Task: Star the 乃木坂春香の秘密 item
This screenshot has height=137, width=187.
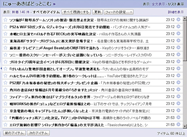Action: click(x=5, y=83)
